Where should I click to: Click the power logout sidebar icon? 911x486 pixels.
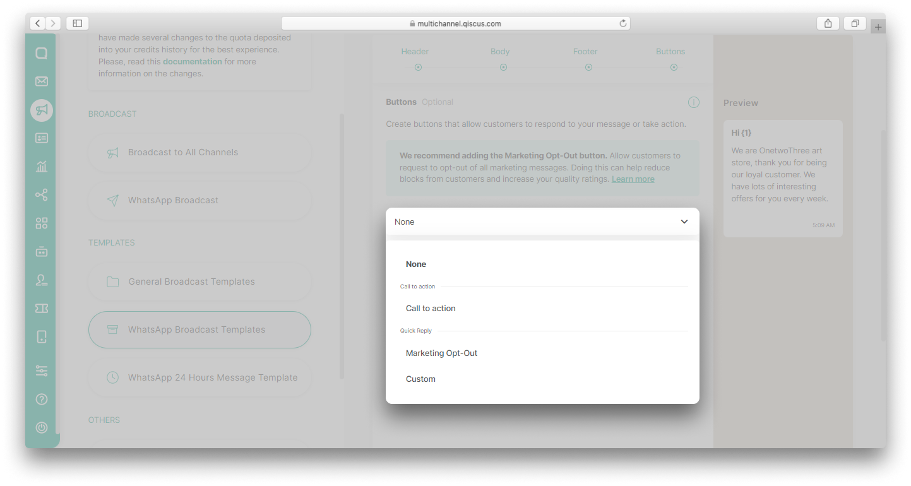[x=42, y=427]
